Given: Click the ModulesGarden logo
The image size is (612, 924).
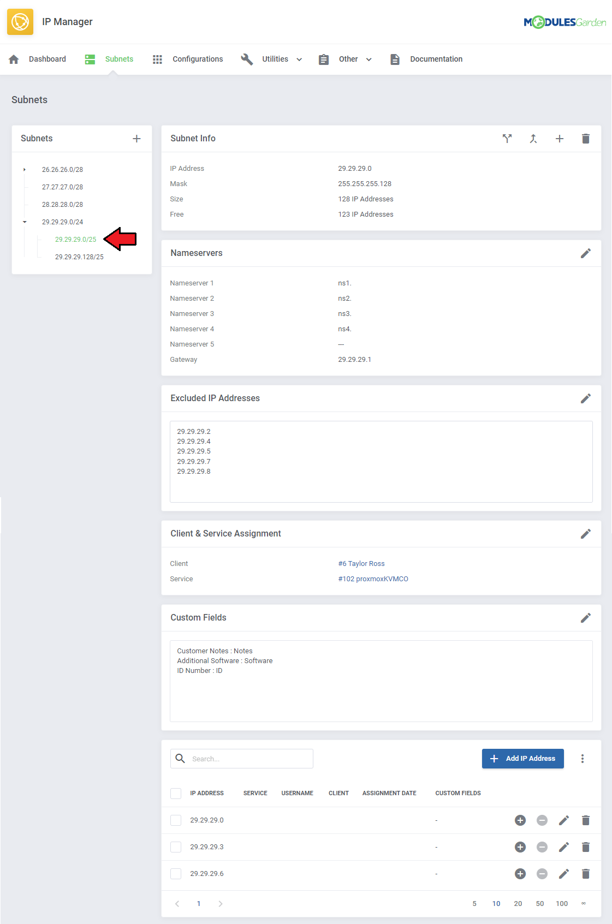Looking at the screenshot, I should (x=565, y=22).
